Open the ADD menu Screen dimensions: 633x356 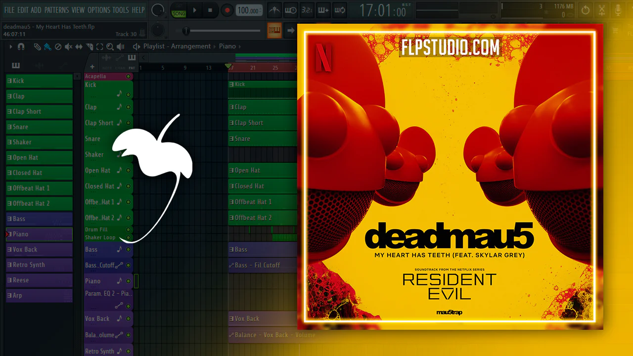(36, 10)
